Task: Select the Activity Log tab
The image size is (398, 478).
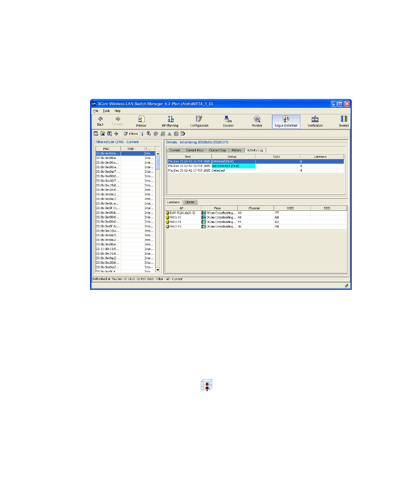Action: [x=255, y=150]
